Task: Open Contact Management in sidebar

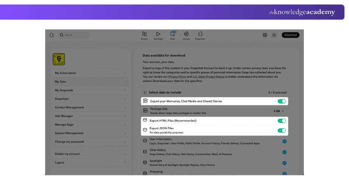Action: (x=91, y=108)
